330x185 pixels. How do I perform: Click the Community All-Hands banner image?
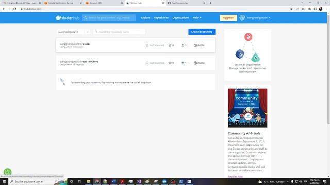pyautogui.click(x=247, y=108)
